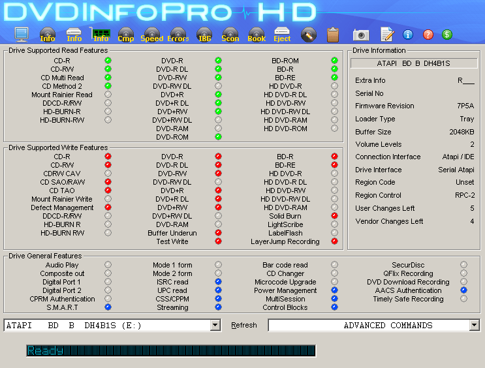Take a screenshot with camera icon

click(361, 35)
